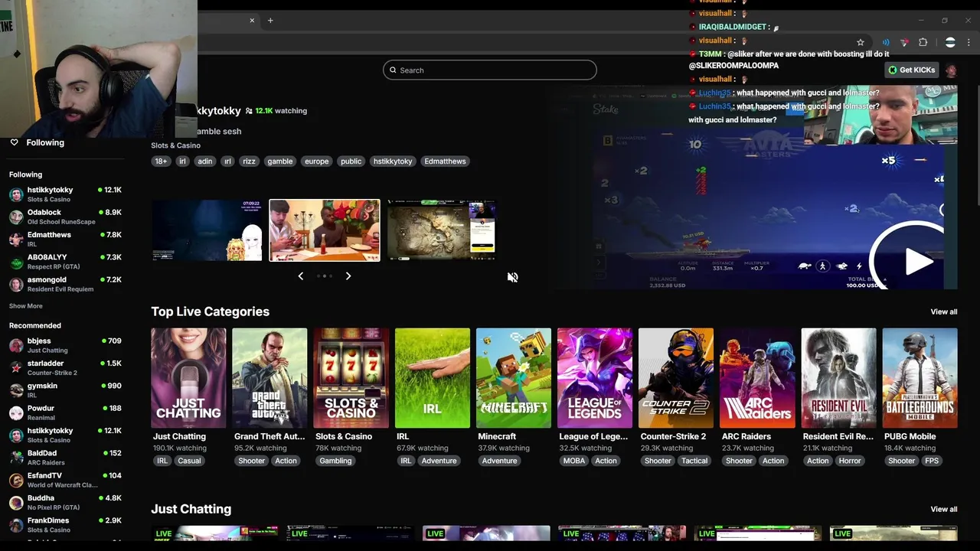This screenshot has height=551, width=980.
Task: Open the Resident Evil category card
Action: (x=838, y=378)
